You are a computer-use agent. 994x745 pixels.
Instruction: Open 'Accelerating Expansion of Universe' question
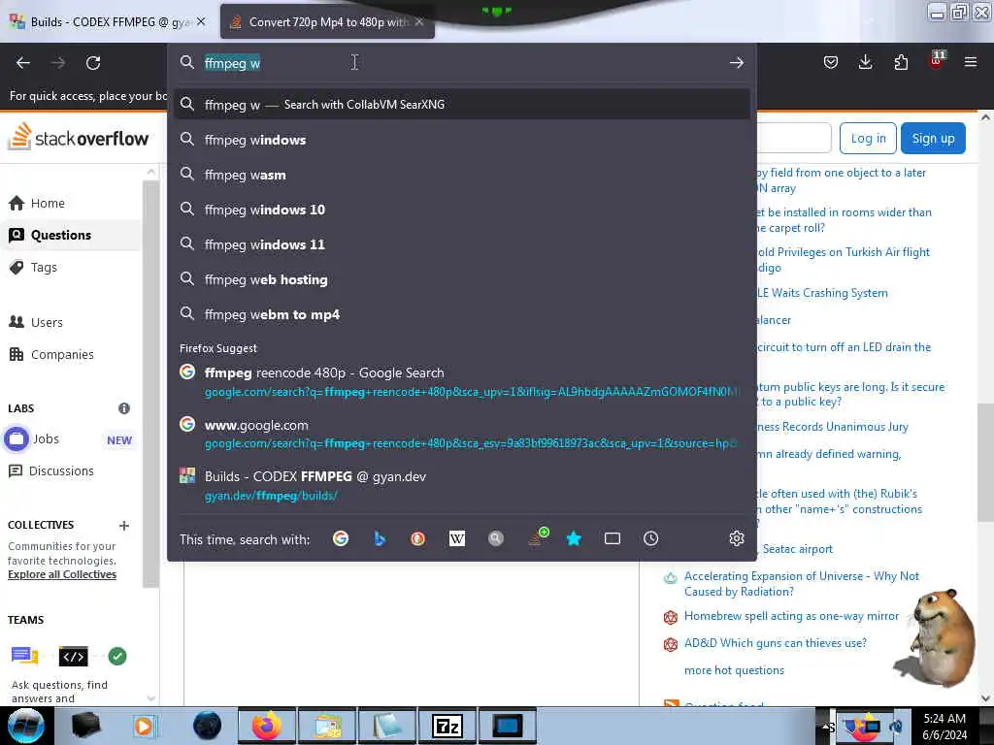[801, 583]
